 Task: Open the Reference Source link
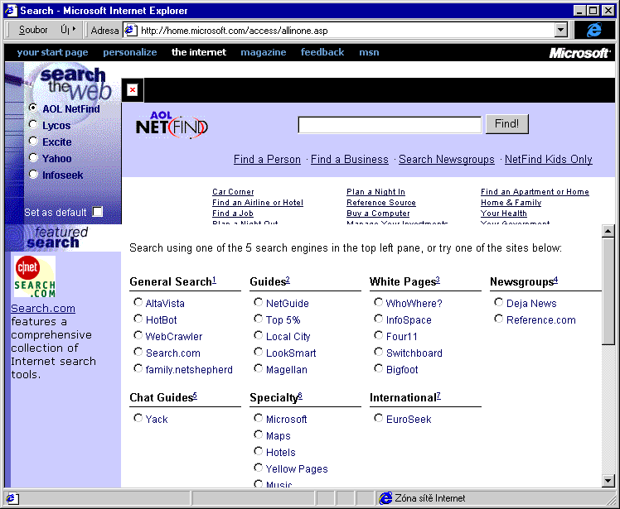pyautogui.click(x=381, y=202)
